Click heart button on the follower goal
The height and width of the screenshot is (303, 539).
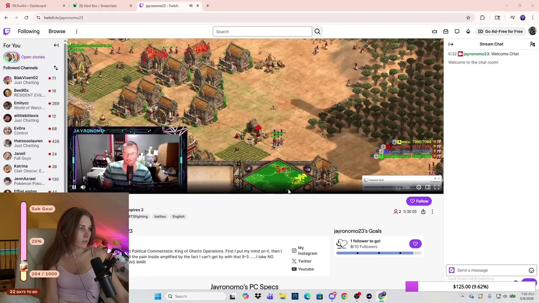(415, 244)
